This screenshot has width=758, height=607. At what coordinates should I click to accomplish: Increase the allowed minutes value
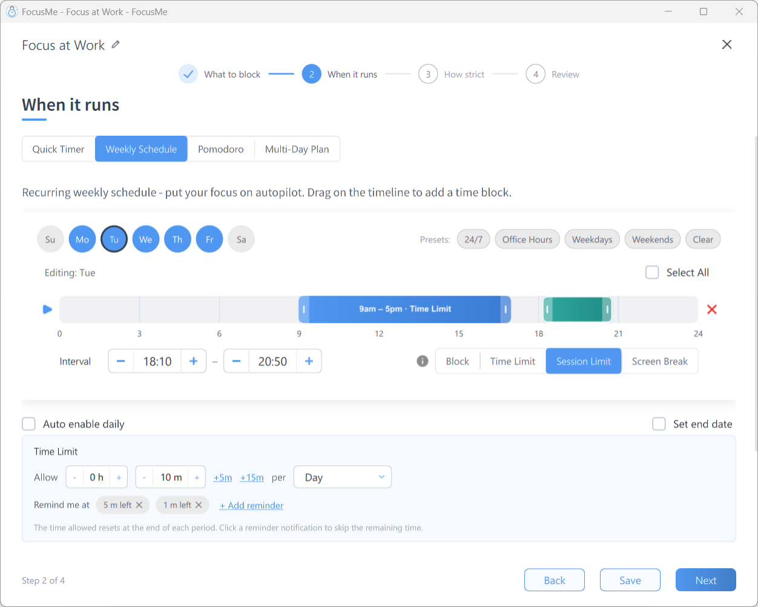pos(197,477)
